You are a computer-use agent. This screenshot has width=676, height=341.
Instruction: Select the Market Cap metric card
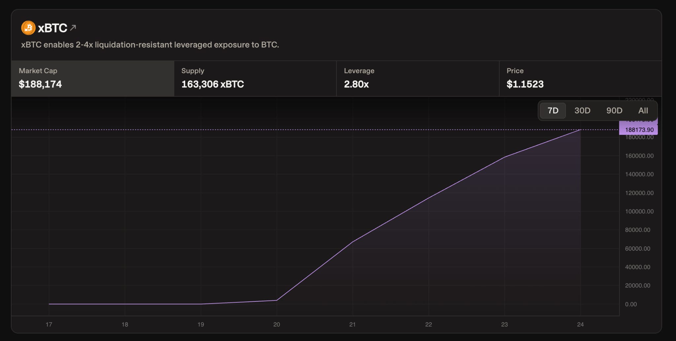point(93,78)
